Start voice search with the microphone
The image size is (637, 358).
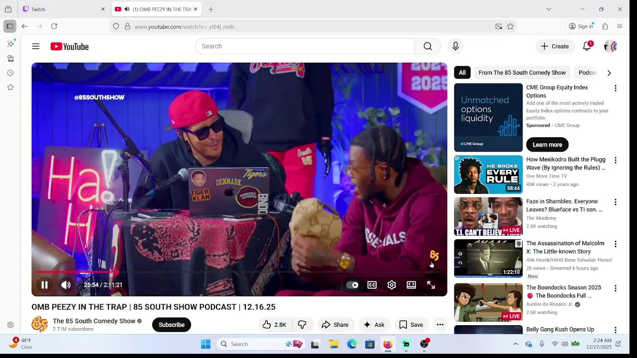pos(455,46)
